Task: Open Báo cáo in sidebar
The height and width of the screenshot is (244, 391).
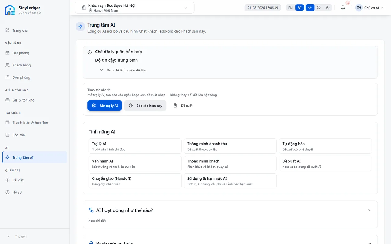Action: click(35, 135)
